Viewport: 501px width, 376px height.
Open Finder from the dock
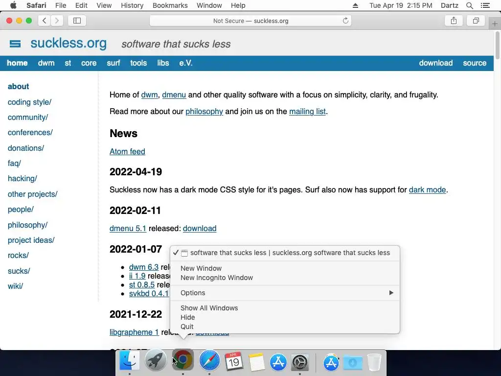(129, 361)
